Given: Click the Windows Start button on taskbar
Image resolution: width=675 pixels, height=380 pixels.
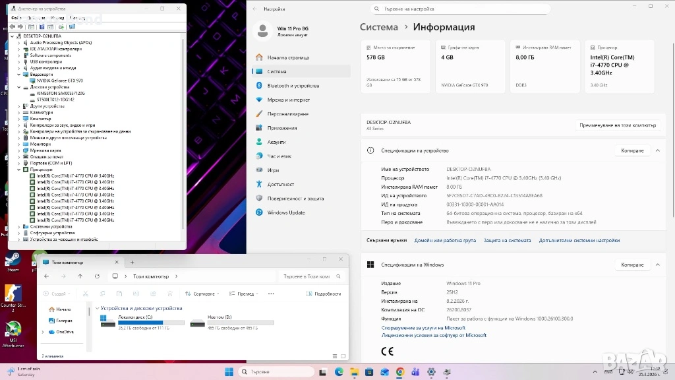Looking at the screenshot, I should 229,372.
